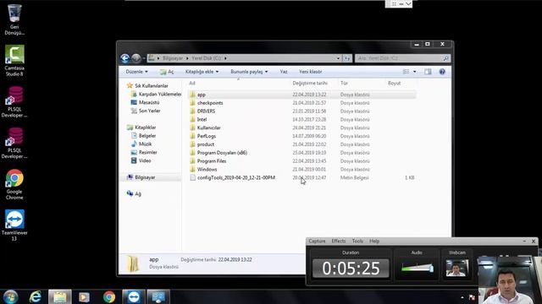Click the Aç toolbar button
This screenshot has height=304, width=542.
point(167,72)
